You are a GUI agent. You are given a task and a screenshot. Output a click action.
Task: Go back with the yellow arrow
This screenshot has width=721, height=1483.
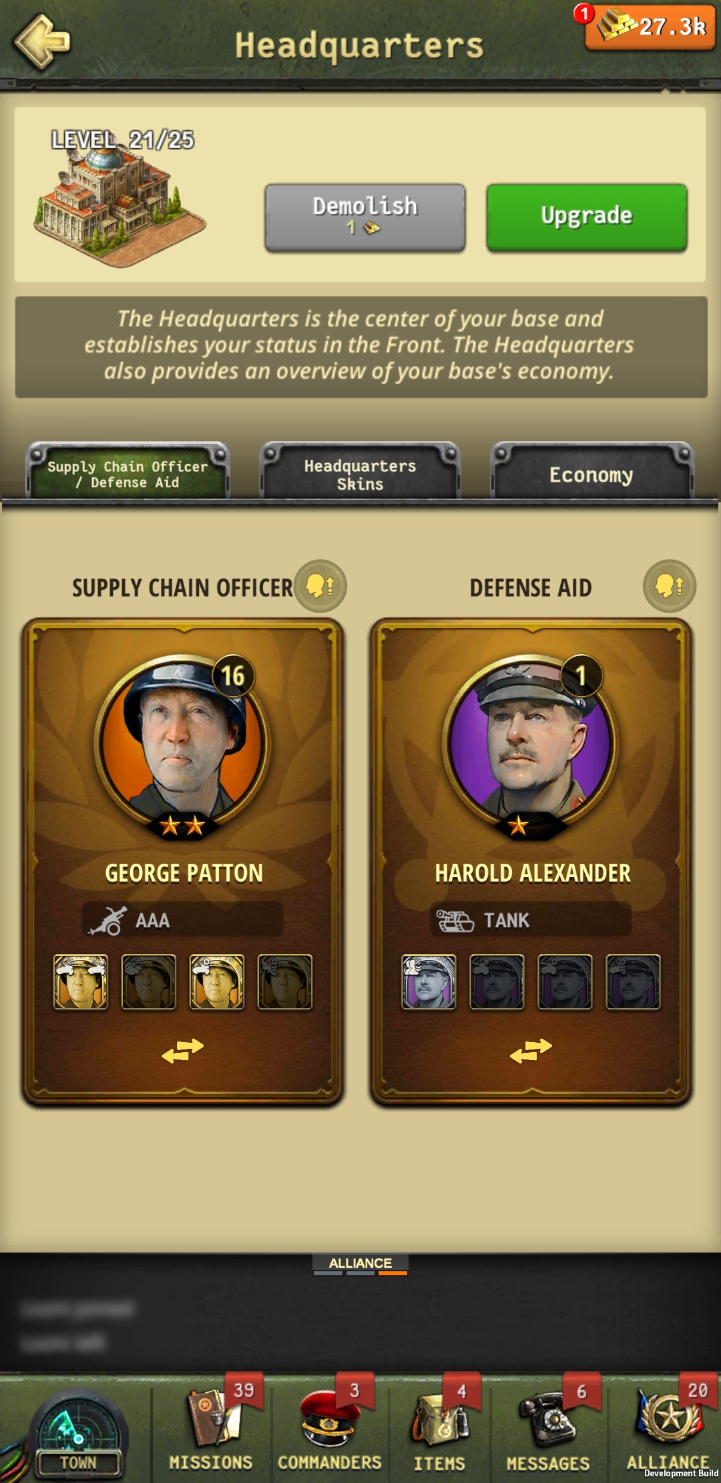pos(42,41)
